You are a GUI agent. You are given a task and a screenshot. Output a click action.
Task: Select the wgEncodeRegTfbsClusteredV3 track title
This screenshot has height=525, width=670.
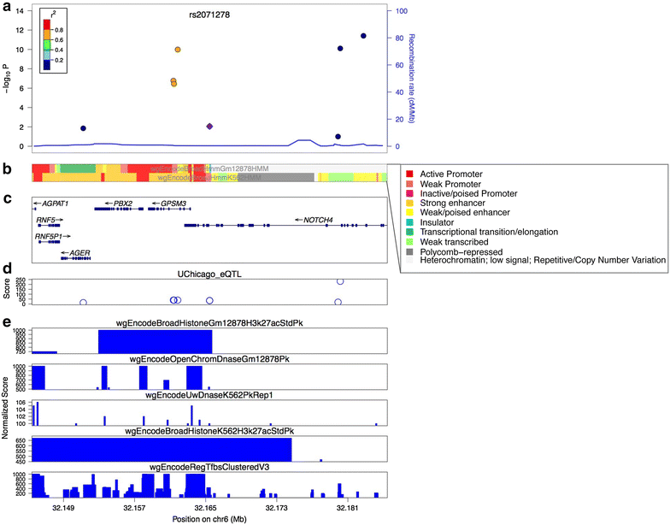point(209,467)
